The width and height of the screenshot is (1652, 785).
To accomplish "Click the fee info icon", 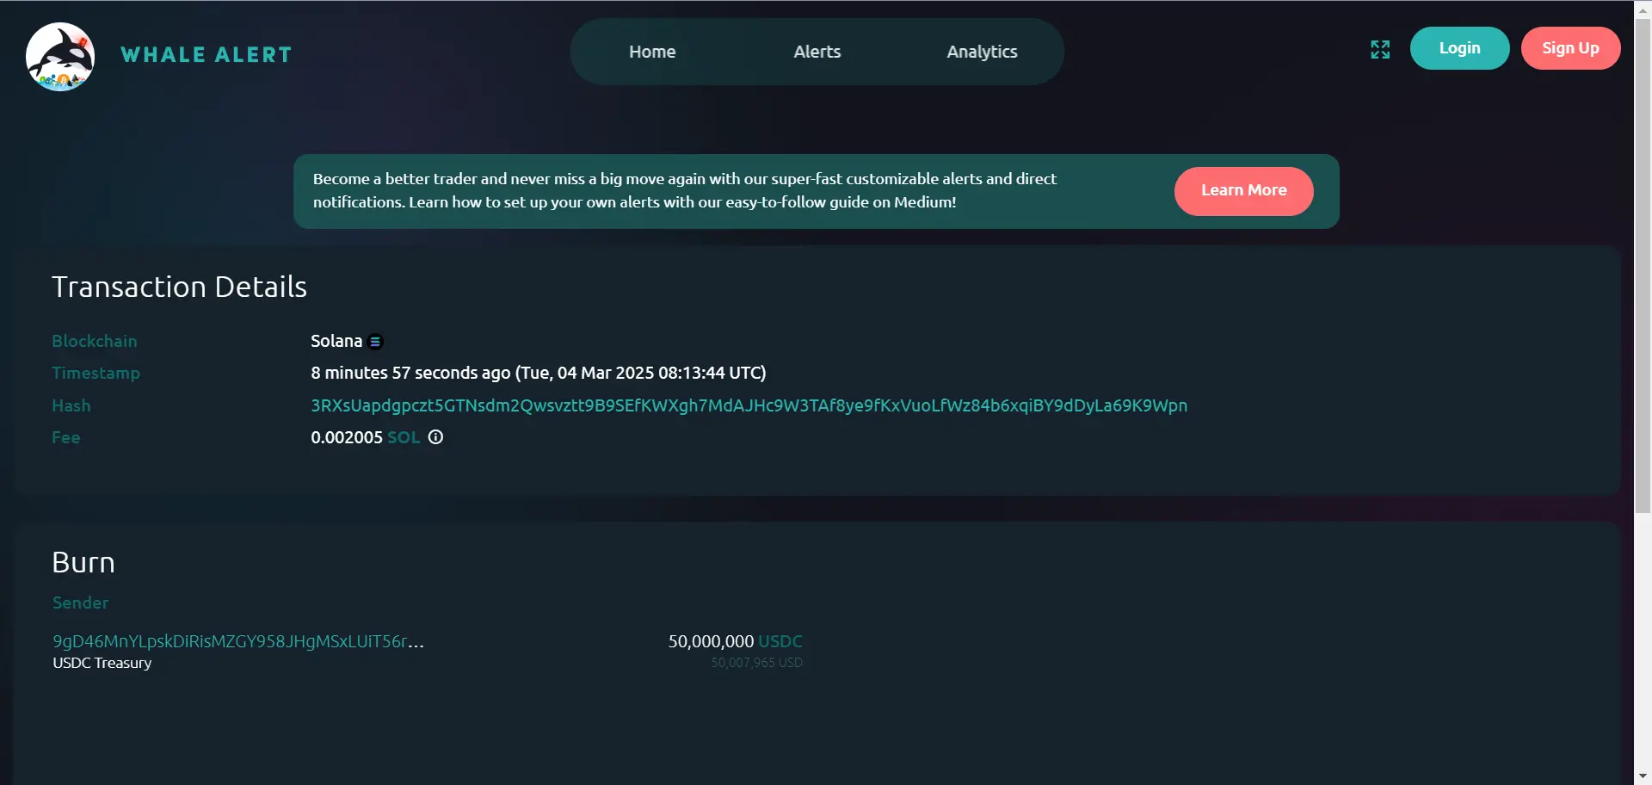I will [436, 437].
